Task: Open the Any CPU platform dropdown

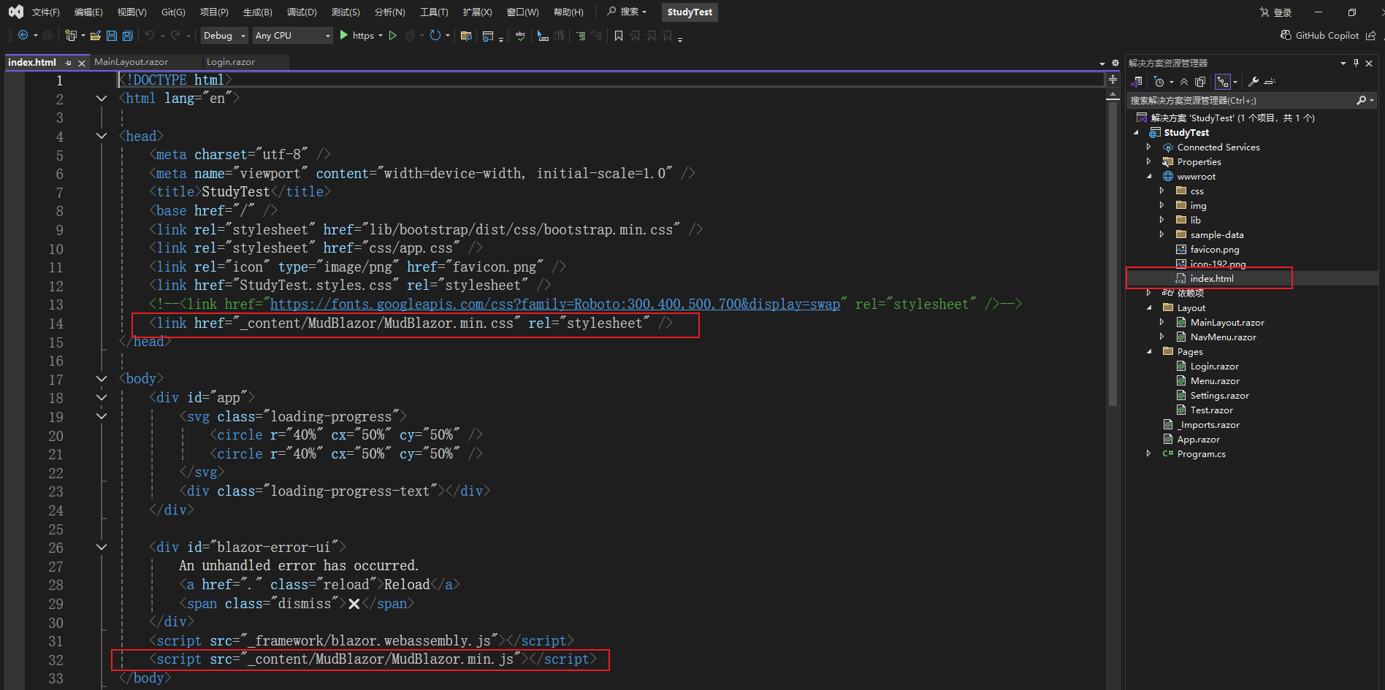Action: pyautogui.click(x=327, y=35)
